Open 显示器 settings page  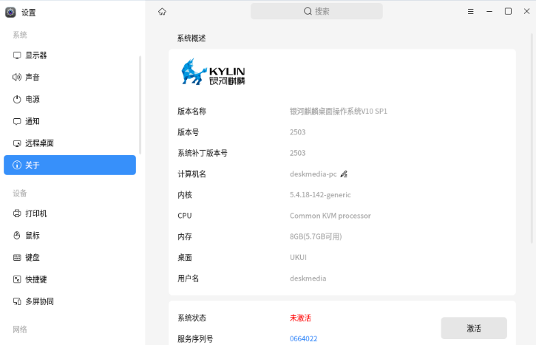(69, 55)
